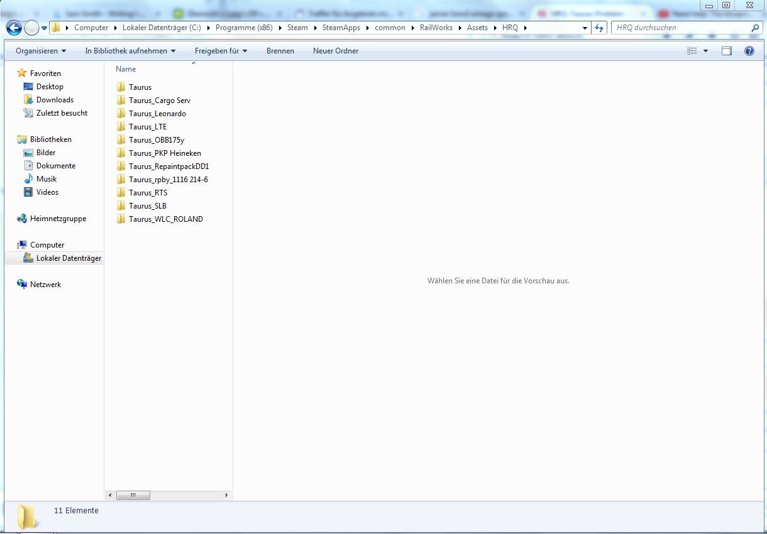Open the Freigeben für menu
Screen dimensions: 767x534
(x=221, y=51)
